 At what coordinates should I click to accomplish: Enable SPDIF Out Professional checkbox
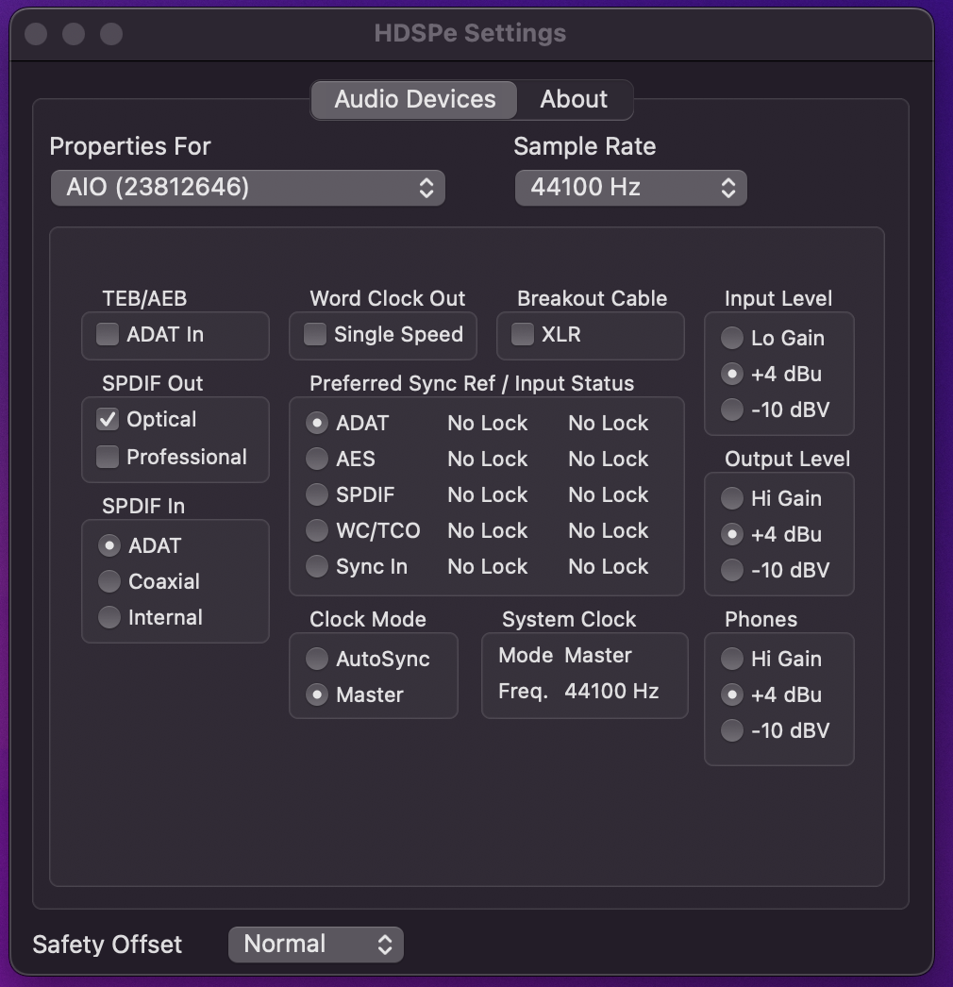point(108,457)
